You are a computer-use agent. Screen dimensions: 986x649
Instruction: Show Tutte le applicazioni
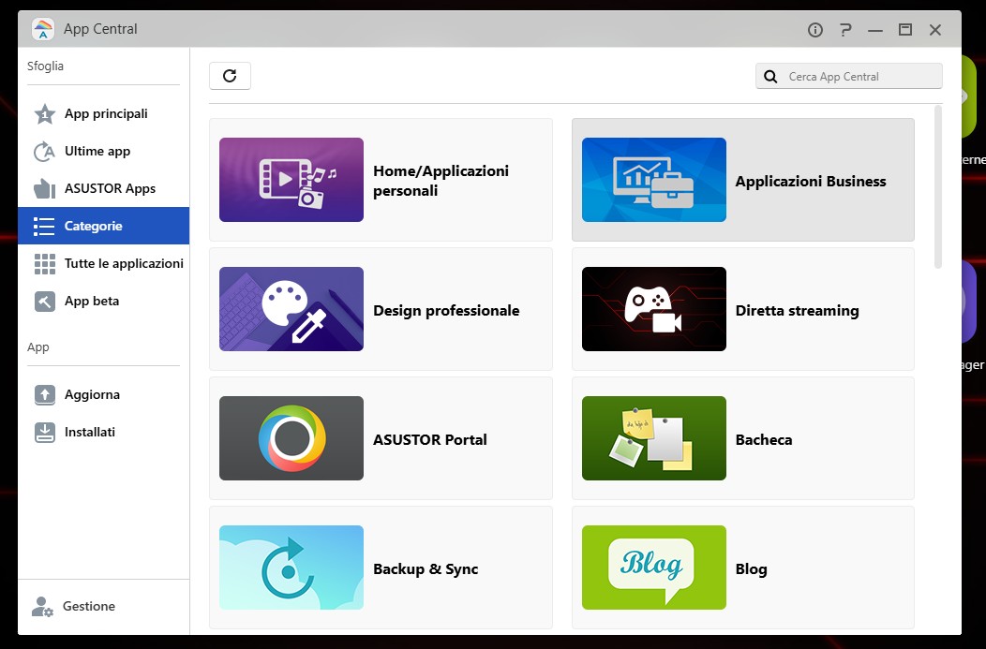[x=124, y=263]
